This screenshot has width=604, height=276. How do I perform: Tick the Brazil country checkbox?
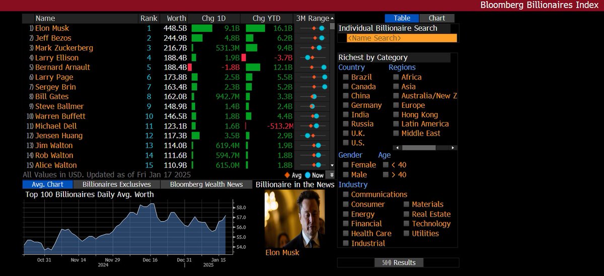(346, 77)
